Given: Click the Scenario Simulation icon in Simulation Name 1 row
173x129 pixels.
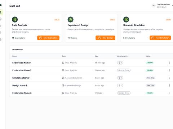Looking at the screenshot, I should 63,78.
